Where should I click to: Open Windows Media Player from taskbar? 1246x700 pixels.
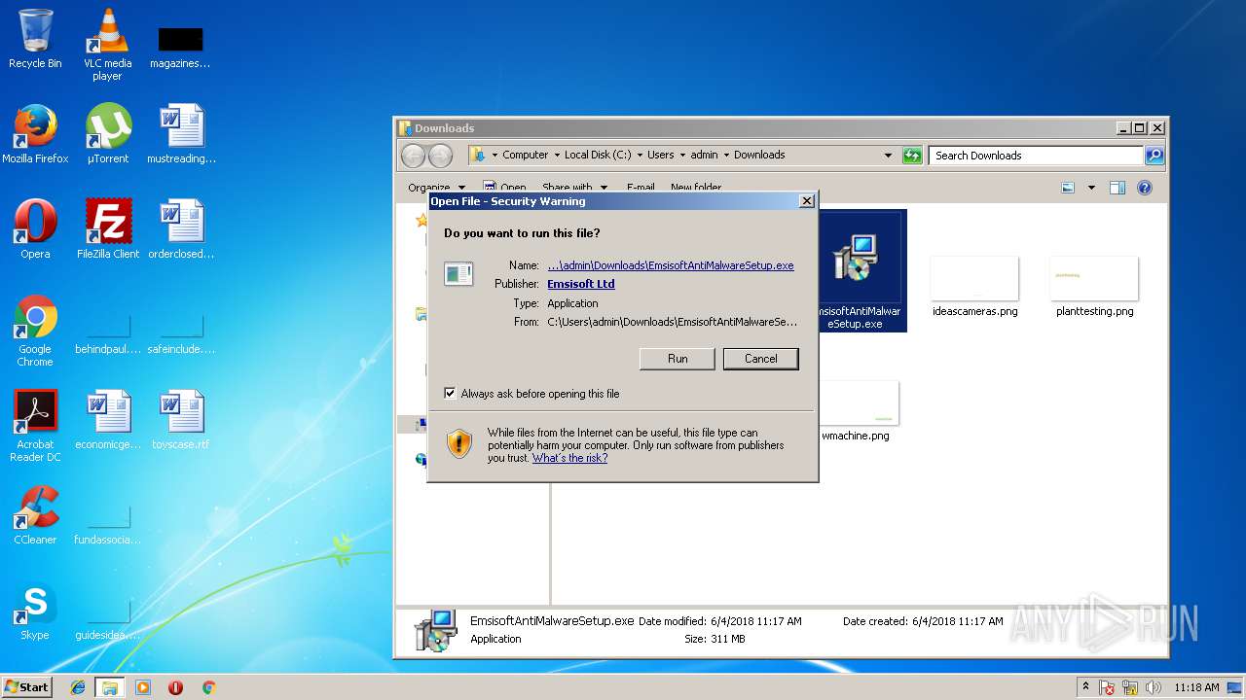143,687
